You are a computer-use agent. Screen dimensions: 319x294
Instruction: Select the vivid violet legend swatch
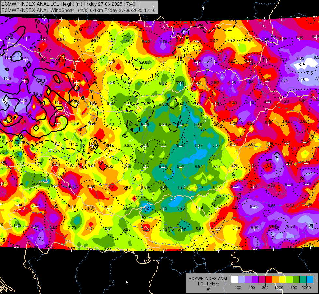(x=255, y=280)
